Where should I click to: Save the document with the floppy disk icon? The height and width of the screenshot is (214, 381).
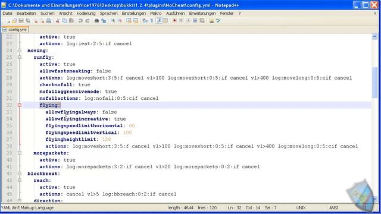pyautogui.click(x=21, y=21)
